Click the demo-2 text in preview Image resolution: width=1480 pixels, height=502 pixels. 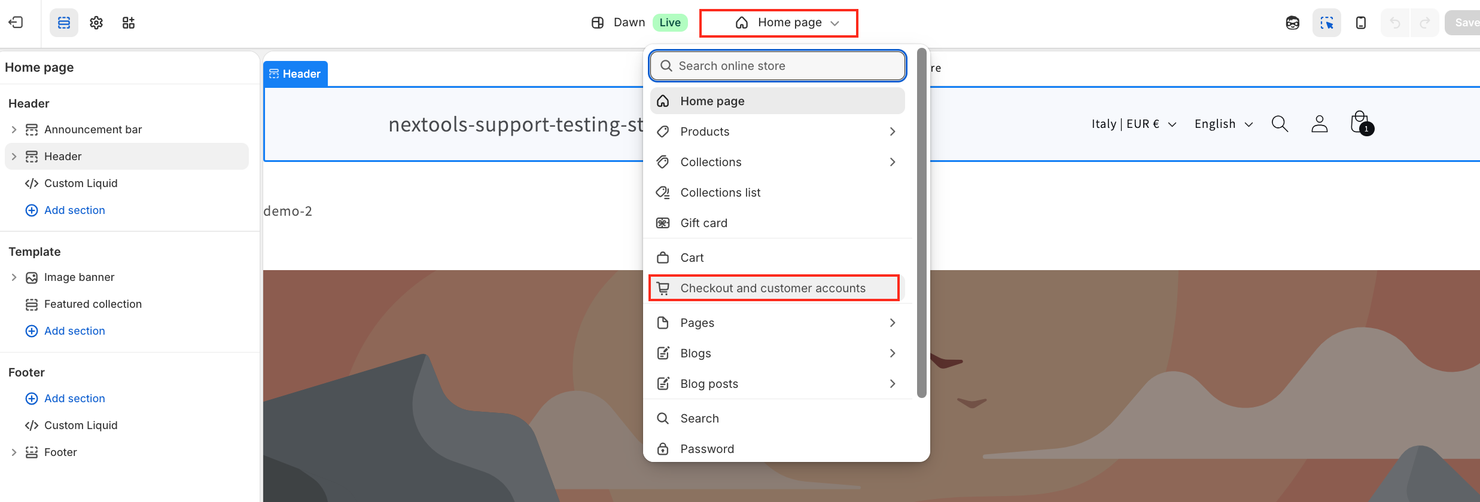pos(288,211)
